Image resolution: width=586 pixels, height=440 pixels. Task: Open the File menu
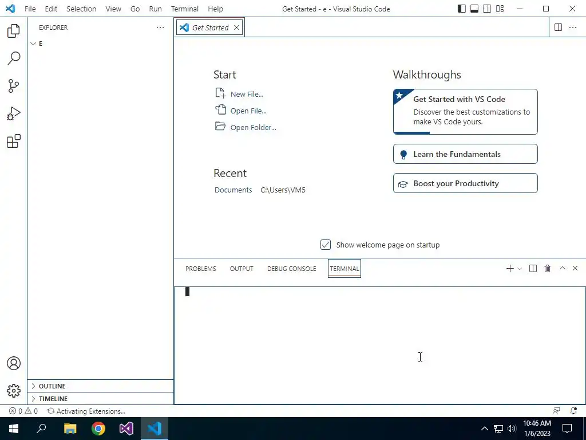click(30, 9)
